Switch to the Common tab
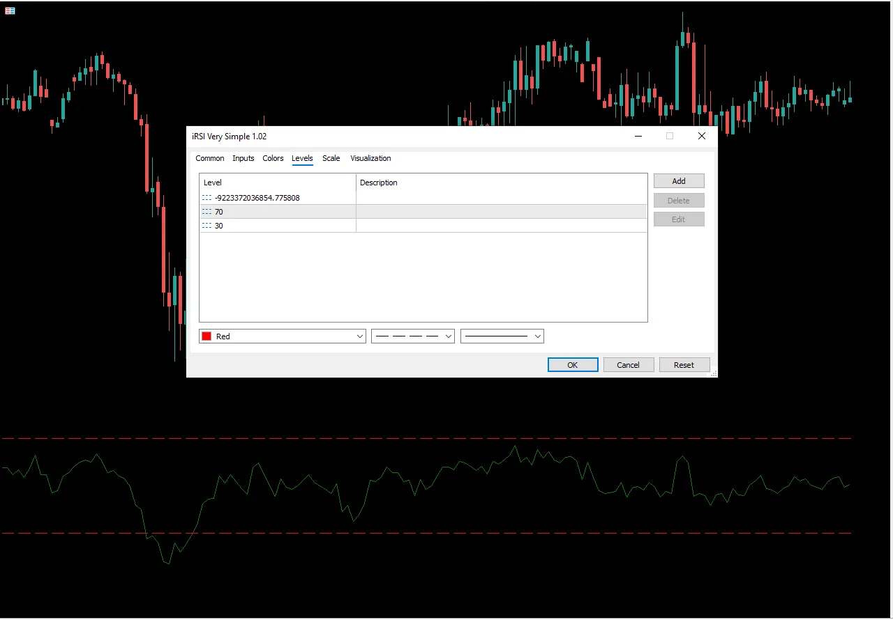This screenshot has width=893, height=620. 209,158
